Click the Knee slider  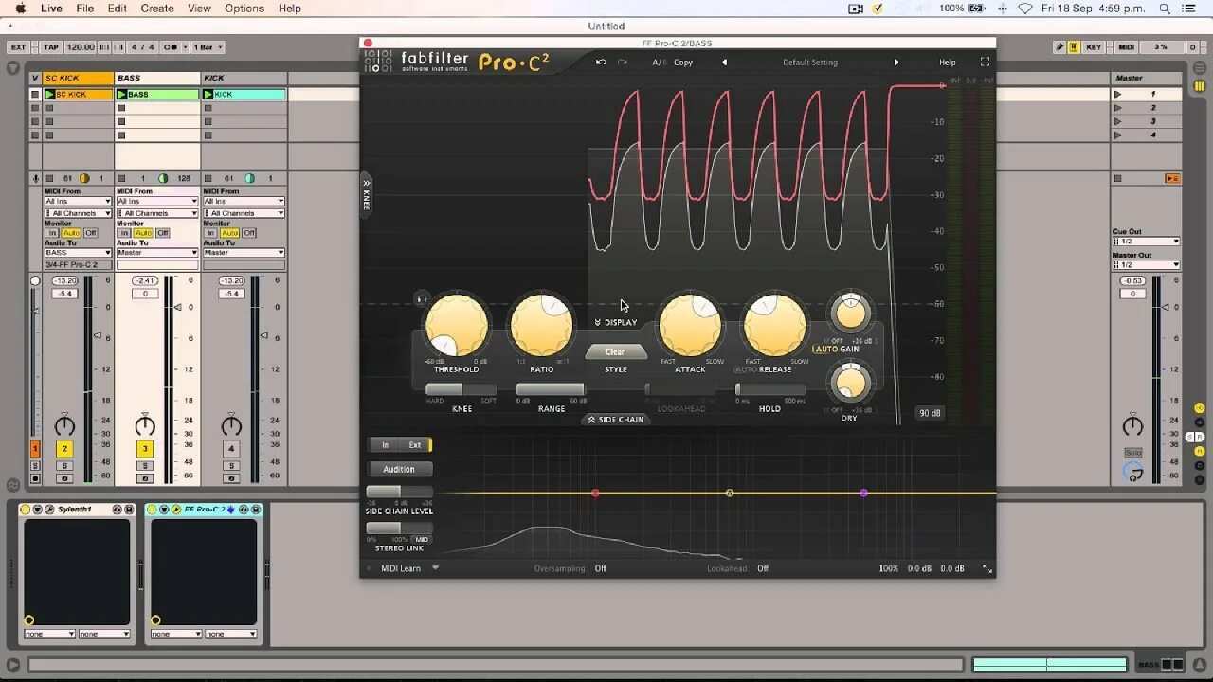[x=462, y=389]
